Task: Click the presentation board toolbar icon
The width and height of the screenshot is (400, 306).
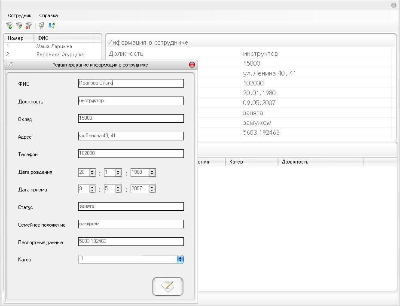Action: point(41,25)
